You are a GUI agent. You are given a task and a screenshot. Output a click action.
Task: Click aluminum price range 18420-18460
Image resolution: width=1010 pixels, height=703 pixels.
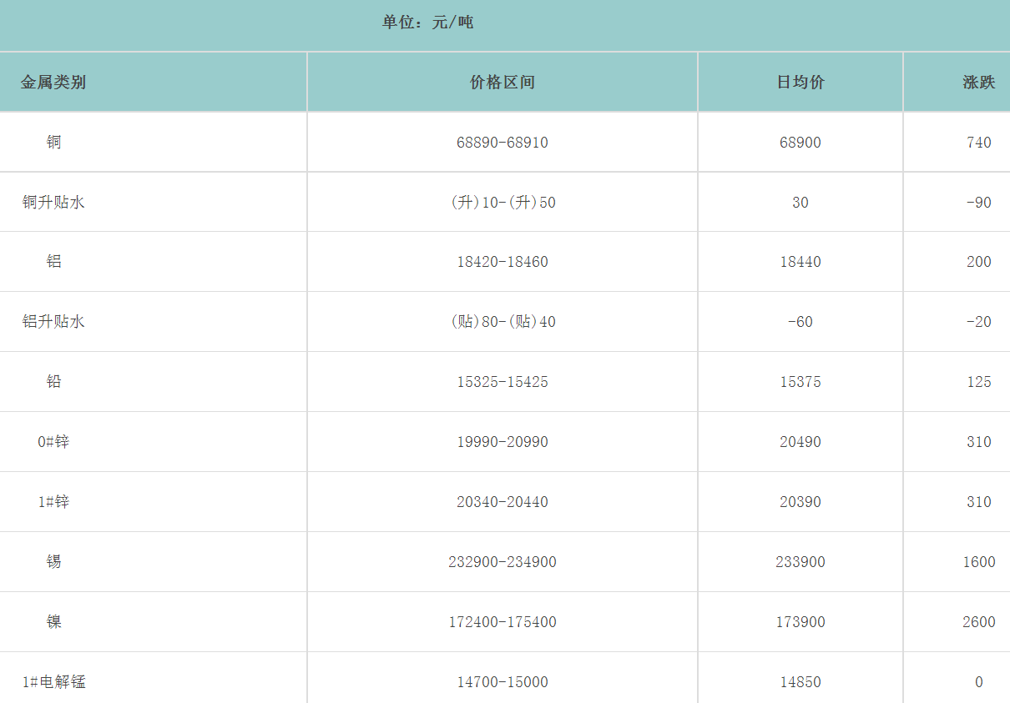coord(502,262)
